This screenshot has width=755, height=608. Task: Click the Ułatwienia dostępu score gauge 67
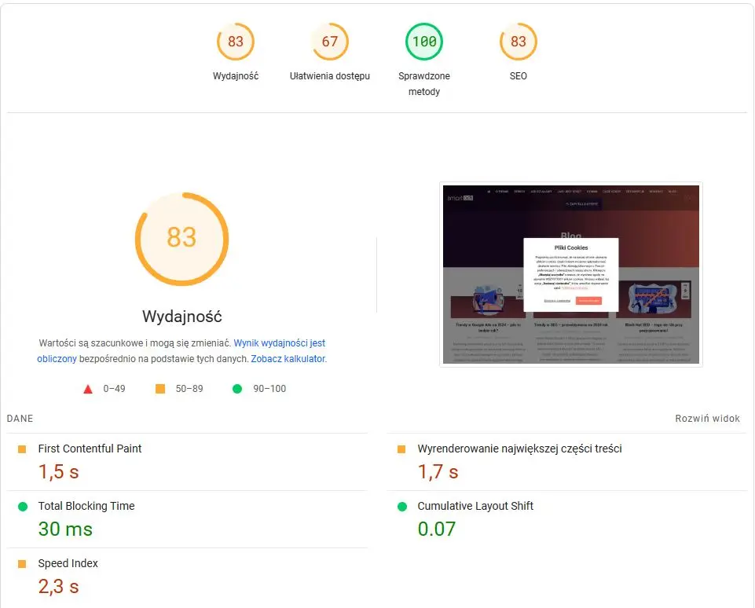click(330, 42)
